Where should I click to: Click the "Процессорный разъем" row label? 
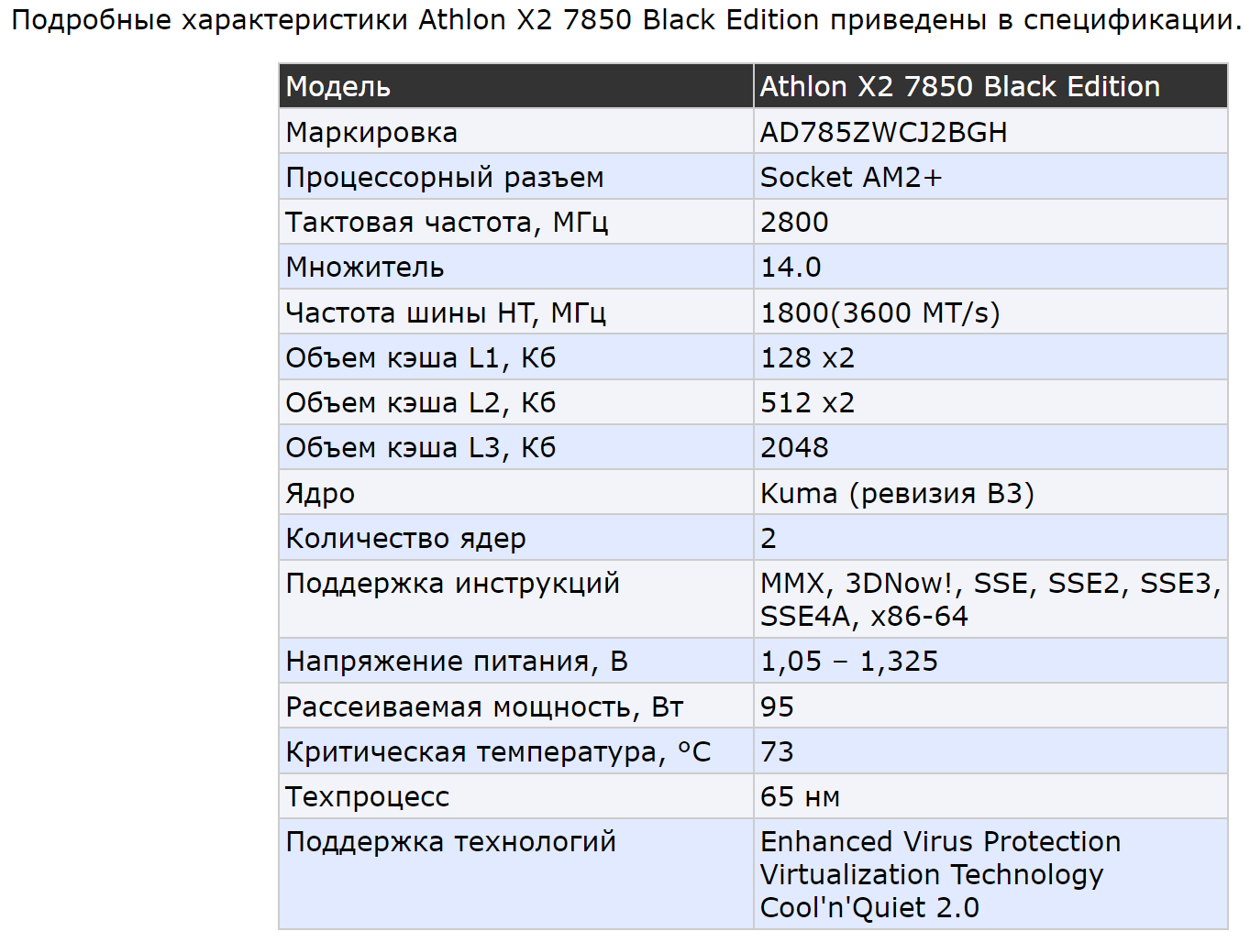445,178
